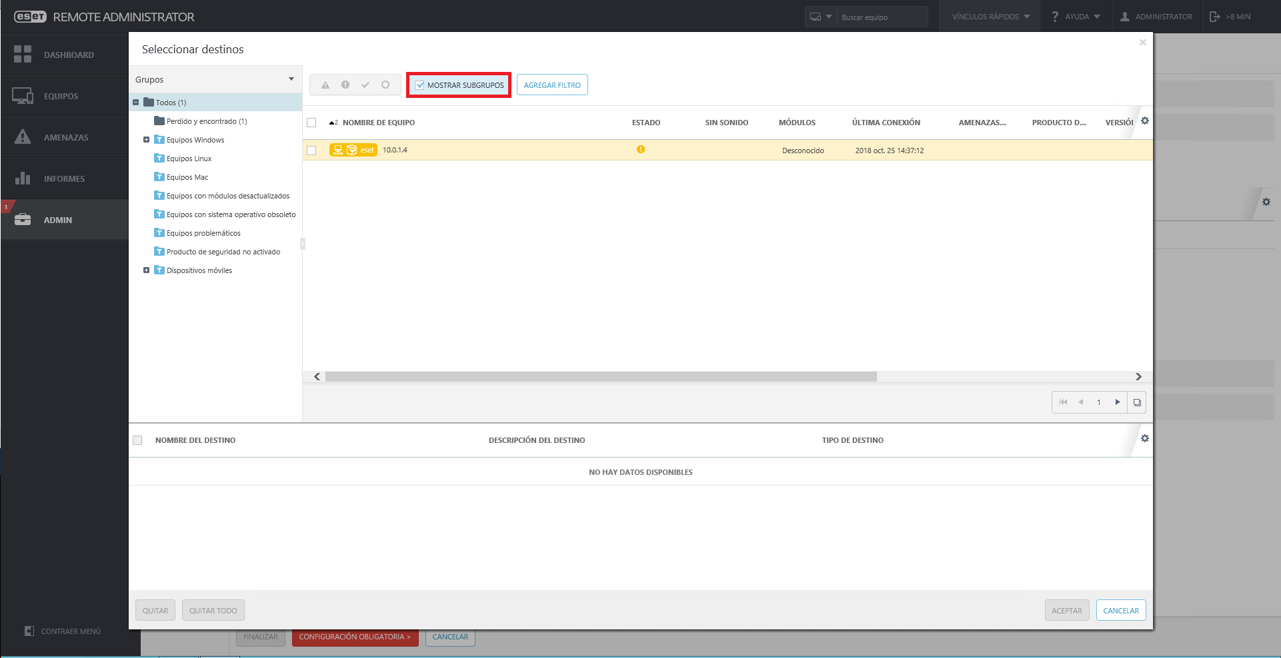Sort by Módulos column header
Viewport: 1281px width, 658px height.
coord(797,123)
